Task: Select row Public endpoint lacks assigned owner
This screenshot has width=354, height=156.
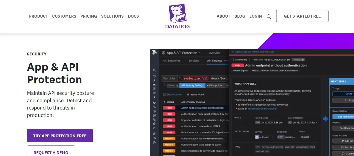Action: coord(195,145)
